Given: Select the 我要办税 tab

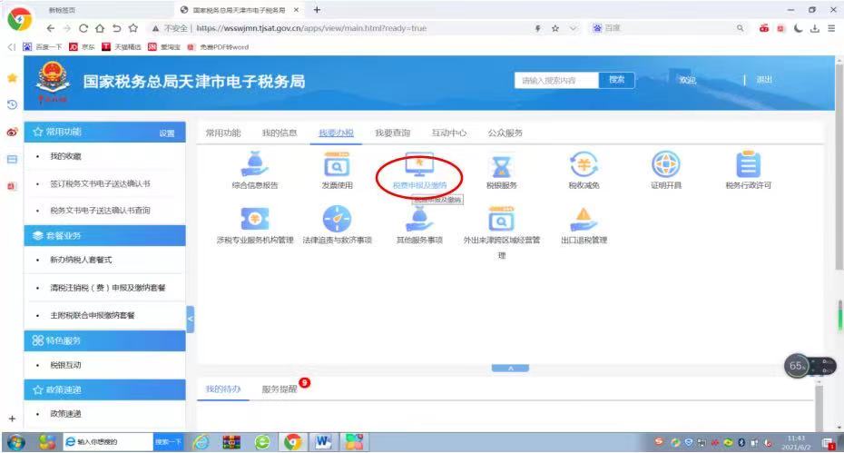Looking at the screenshot, I should (x=336, y=133).
